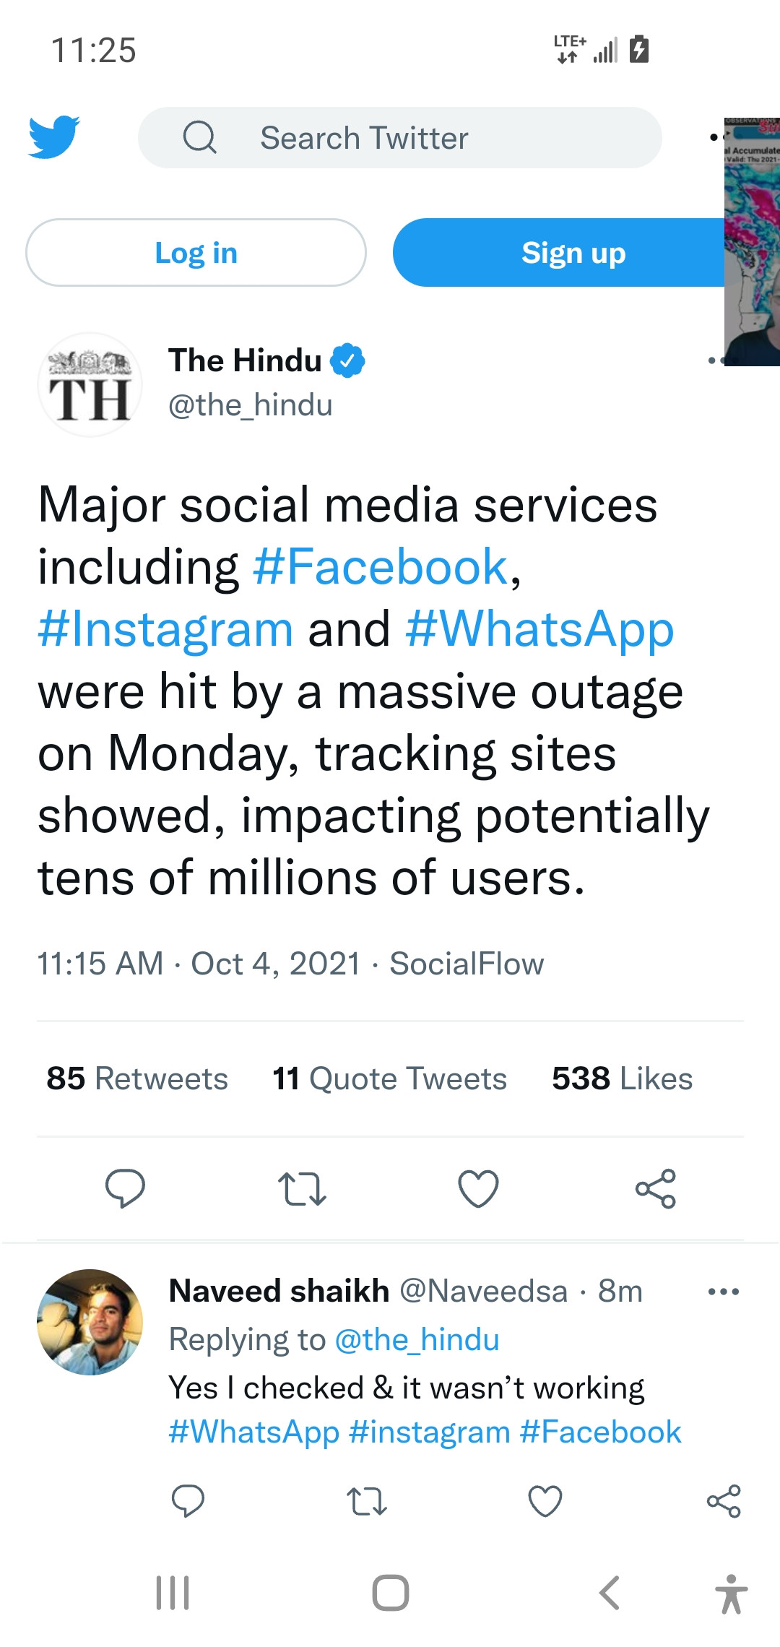This screenshot has height=1647, width=780.
Task: Share Naveed shaikh's reply
Action: coord(724,1501)
